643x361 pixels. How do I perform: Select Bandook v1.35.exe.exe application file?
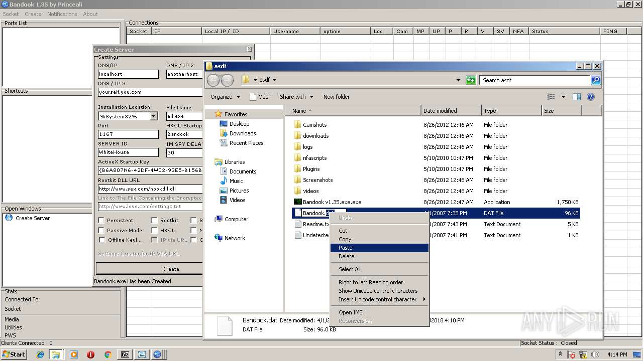point(332,202)
